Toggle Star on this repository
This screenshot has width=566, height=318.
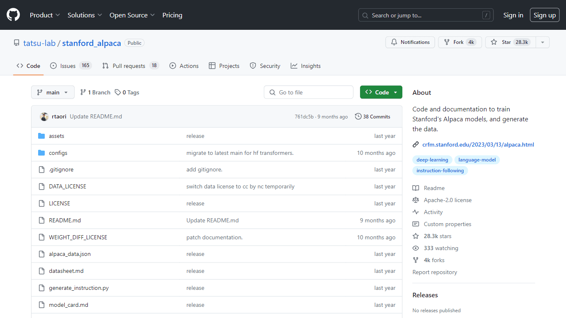[x=510, y=42]
